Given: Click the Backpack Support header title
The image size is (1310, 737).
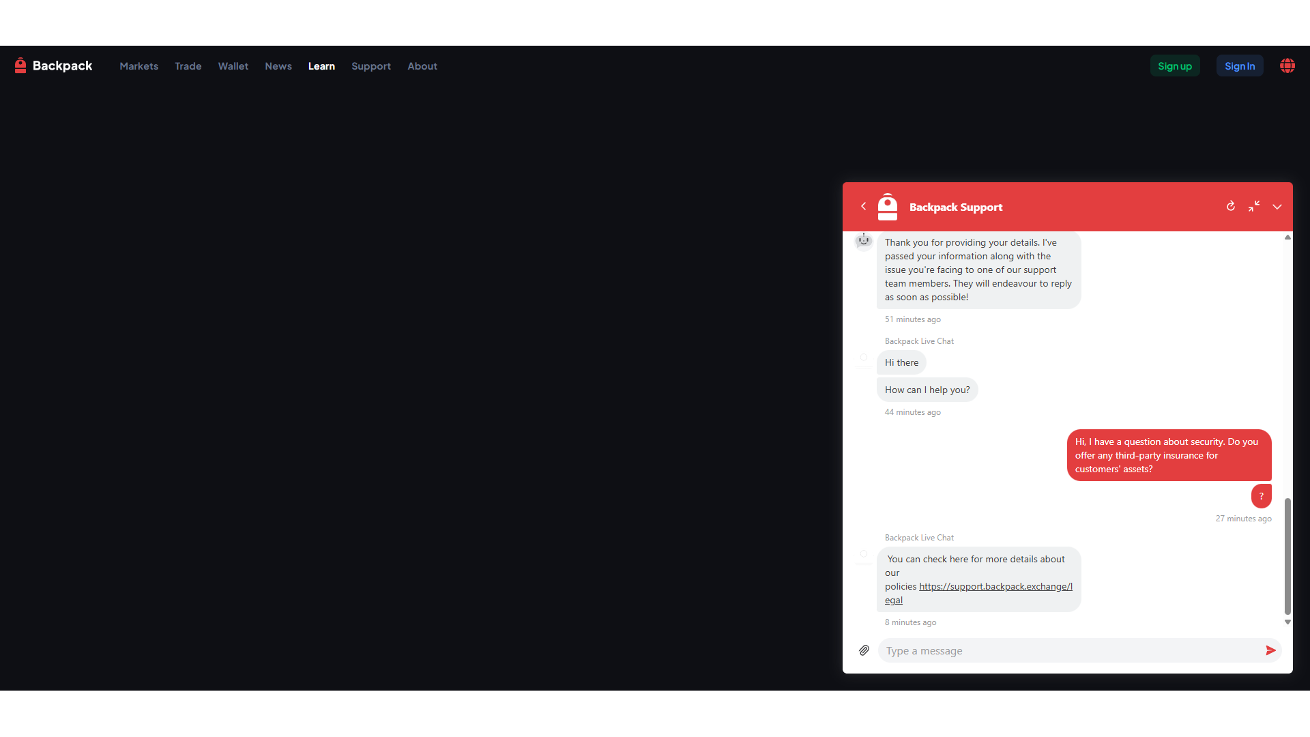Looking at the screenshot, I should [x=956, y=207].
